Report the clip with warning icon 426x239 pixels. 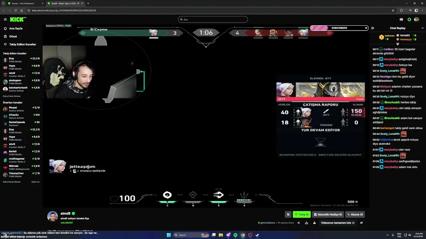click(x=315, y=223)
